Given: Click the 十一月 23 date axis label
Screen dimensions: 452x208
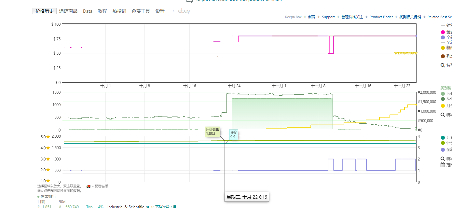Looking at the screenshot, I should pos(402,86).
